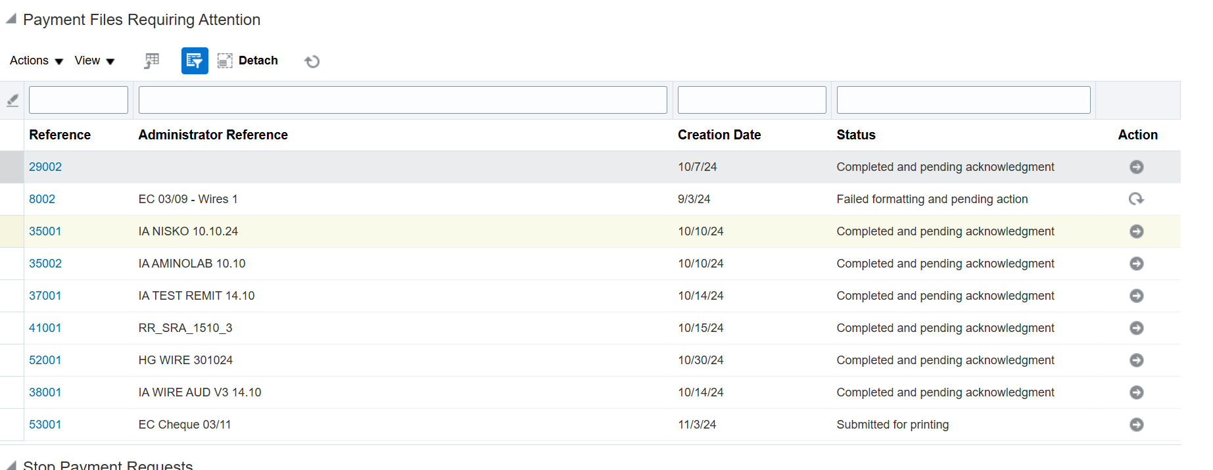Click the Refresh icon in toolbar

[x=312, y=61]
